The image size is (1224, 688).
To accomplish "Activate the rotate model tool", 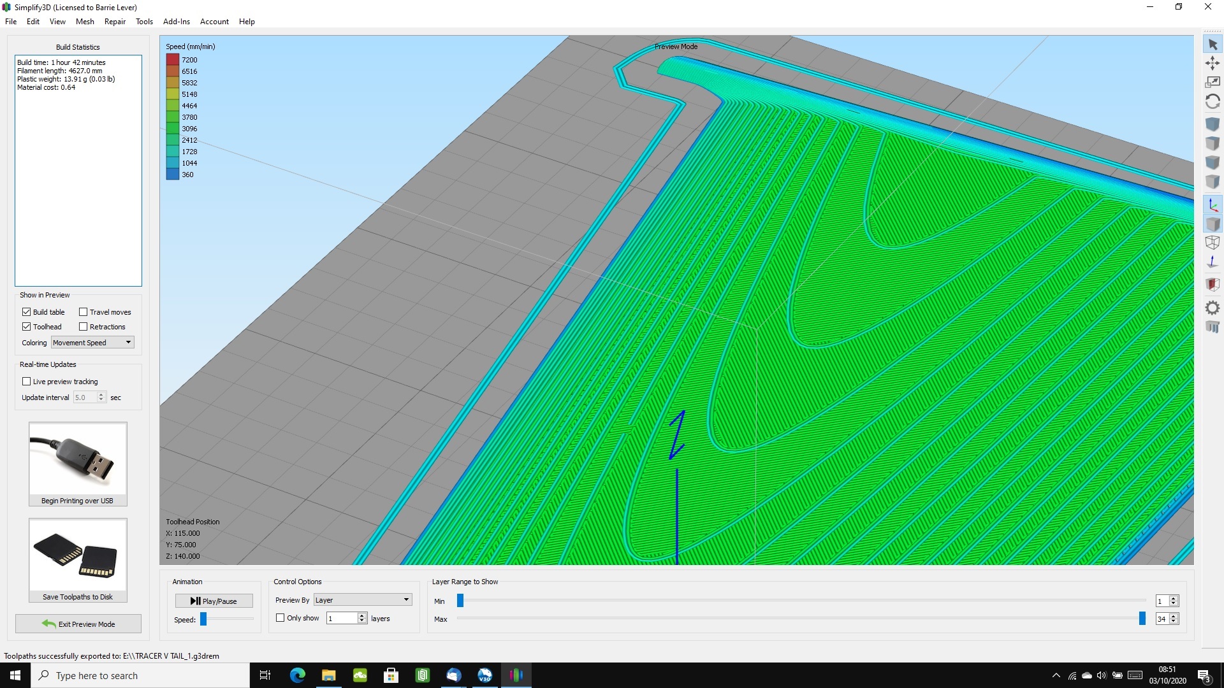I will tap(1213, 102).
